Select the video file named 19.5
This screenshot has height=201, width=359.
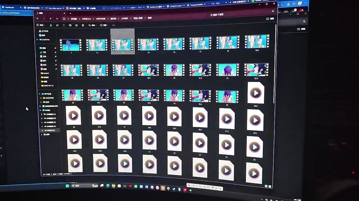[x=257, y=42]
